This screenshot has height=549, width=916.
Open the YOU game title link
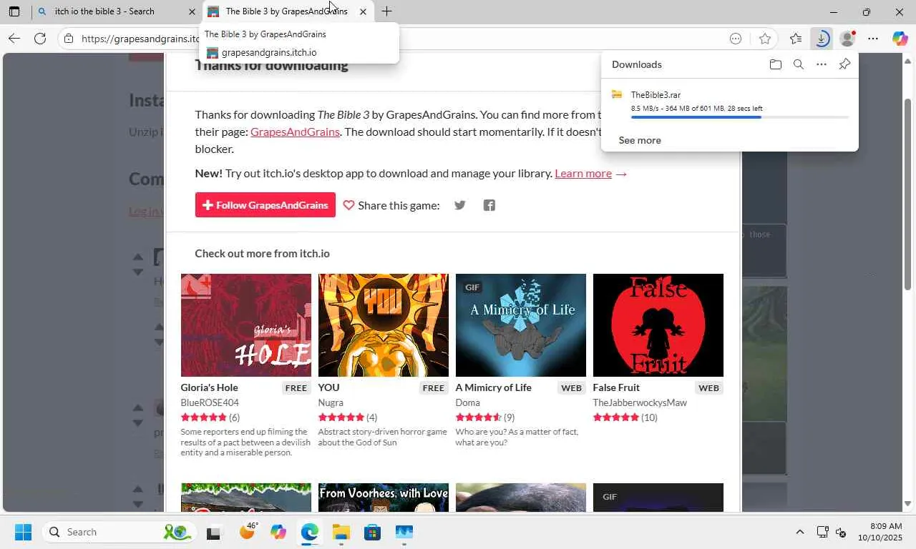click(329, 387)
